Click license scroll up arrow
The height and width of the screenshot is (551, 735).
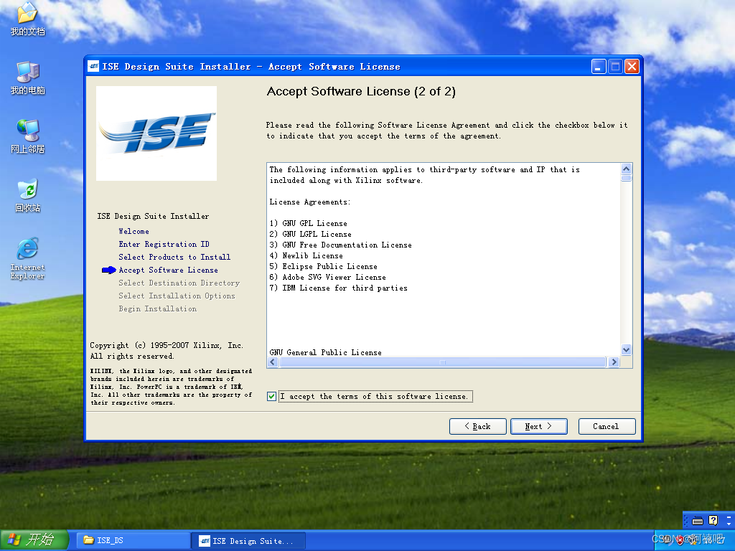pos(626,169)
